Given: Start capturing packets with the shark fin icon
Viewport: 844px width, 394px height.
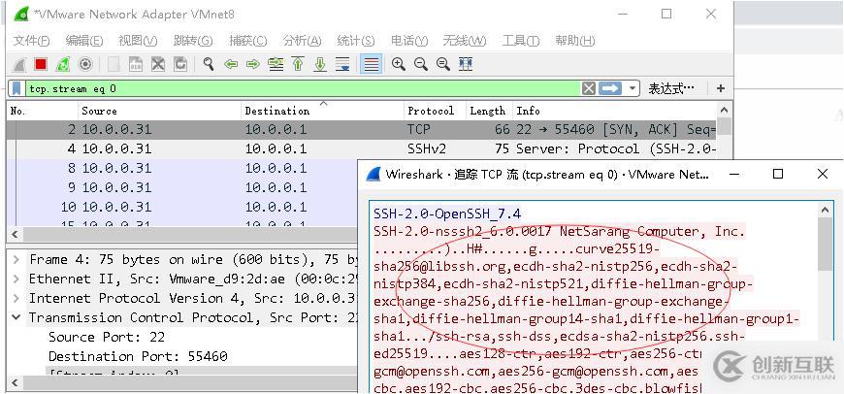Looking at the screenshot, I should [x=20, y=65].
